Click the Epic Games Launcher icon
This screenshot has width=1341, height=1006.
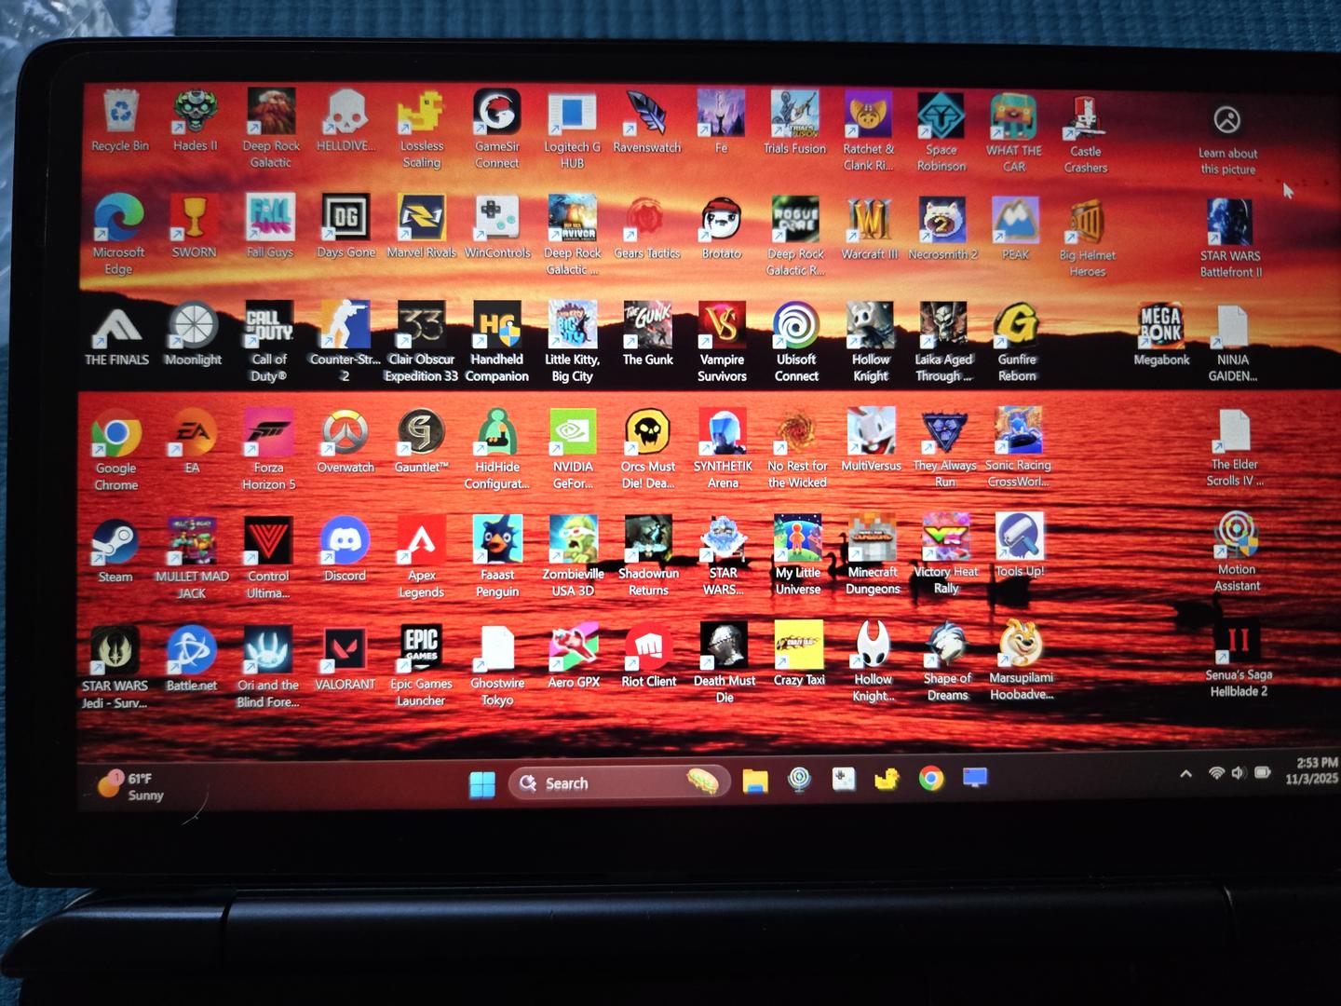[x=421, y=647]
